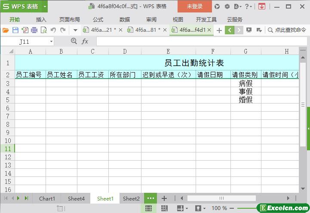Open the 插入 ribbon tab
This screenshot has height=213, width=310.
click(x=41, y=19)
